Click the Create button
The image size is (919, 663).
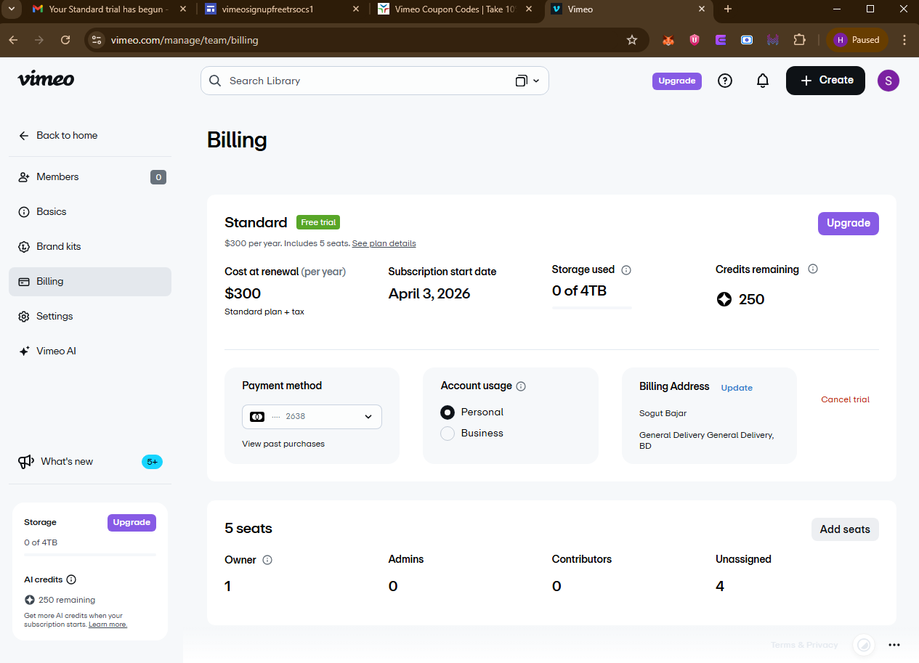click(x=825, y=81)
